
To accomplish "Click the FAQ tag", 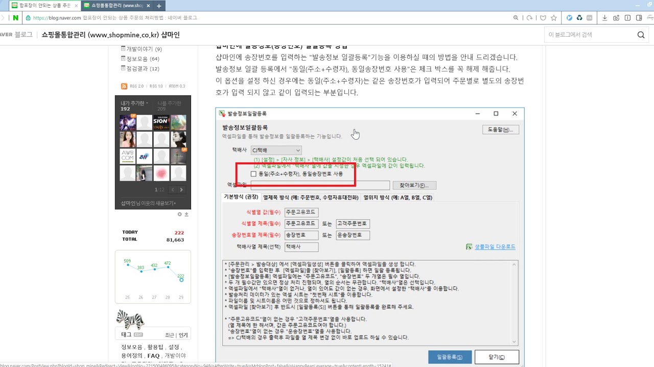I will pyautogui.click(x=153, y=356).
